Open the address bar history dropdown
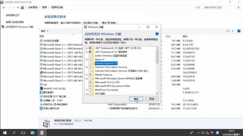 [x=195, y=7]
